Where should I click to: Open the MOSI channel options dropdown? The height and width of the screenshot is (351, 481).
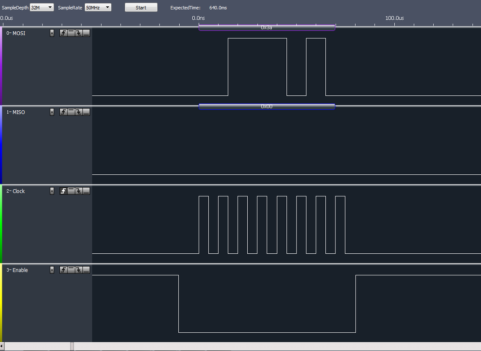pyautogui.click(x=52, y=33)
